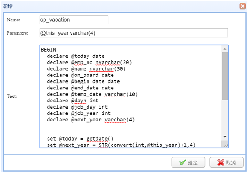The image size is (248, 173).
Task: Click the 'Name:' label
Action: coord(13,20)
